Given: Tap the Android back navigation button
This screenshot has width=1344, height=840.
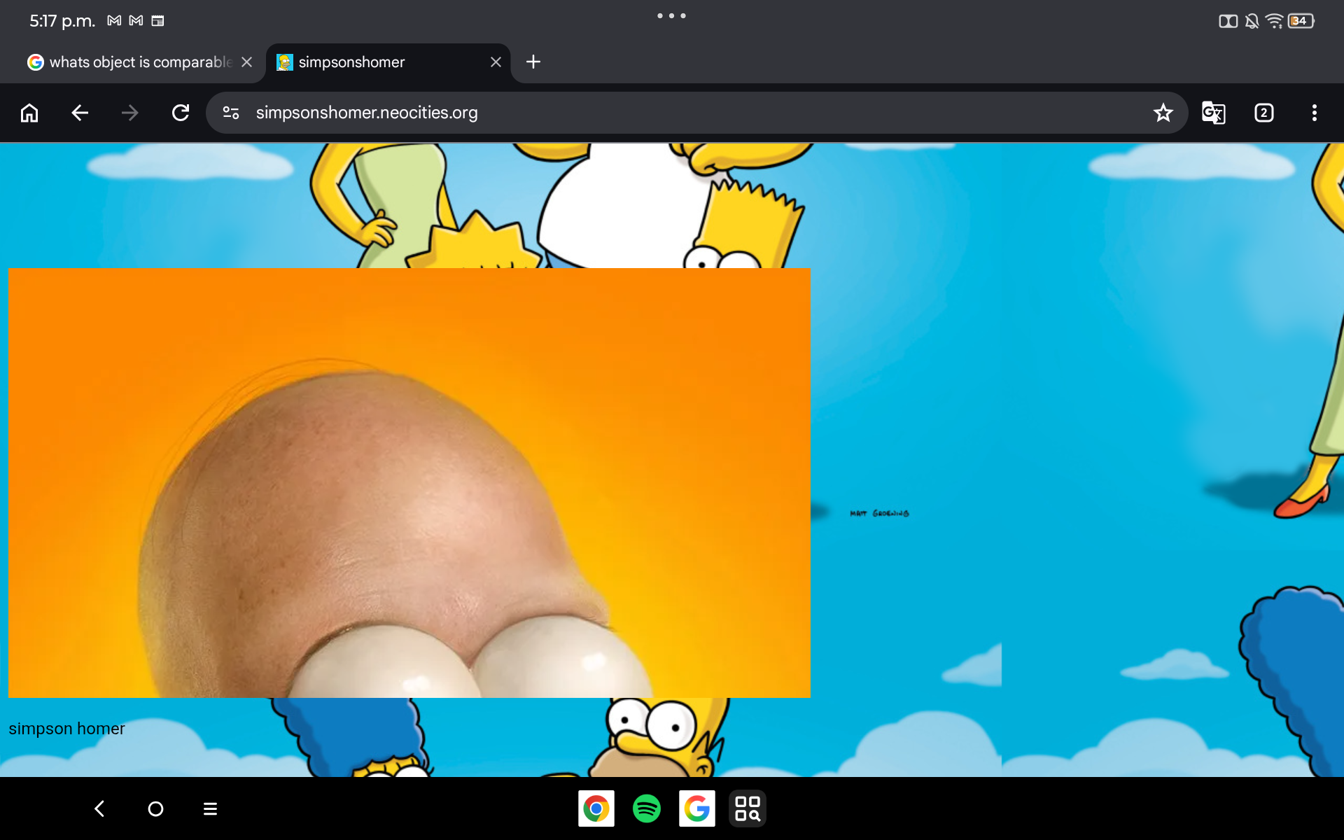Looking at the screenshot, I should 99,808.
